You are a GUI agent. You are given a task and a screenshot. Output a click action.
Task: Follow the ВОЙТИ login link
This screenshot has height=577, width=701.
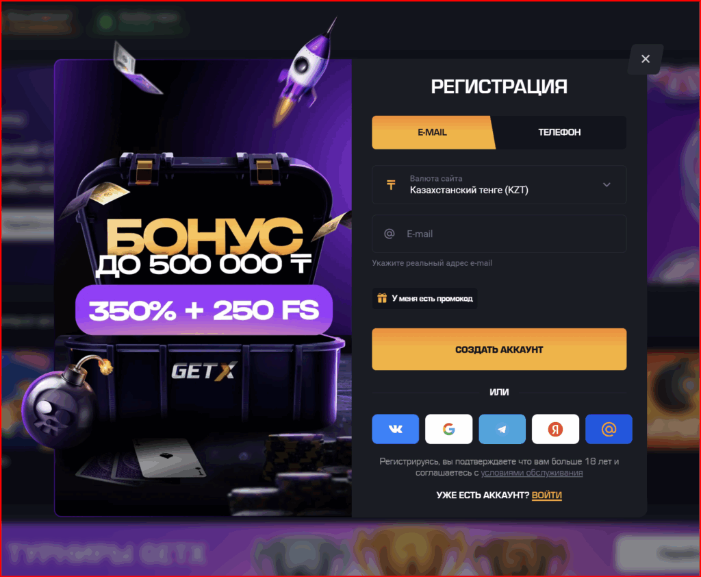[x=547, y=495]
